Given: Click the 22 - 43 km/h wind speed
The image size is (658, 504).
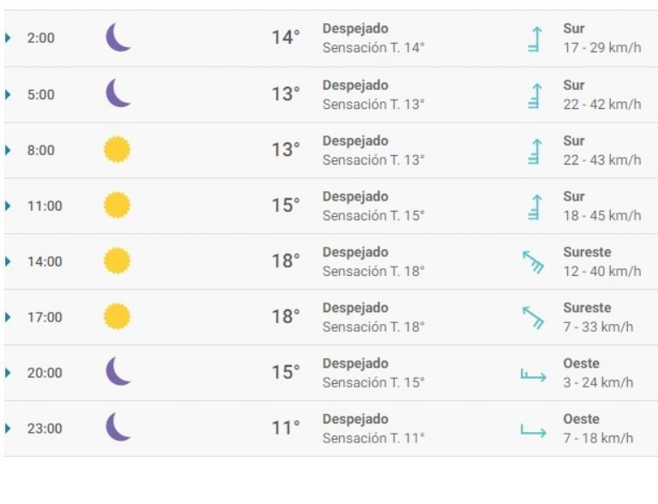Looking at the screenshot, I should (601, 159).
